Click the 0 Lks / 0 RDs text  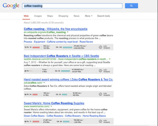45,71
